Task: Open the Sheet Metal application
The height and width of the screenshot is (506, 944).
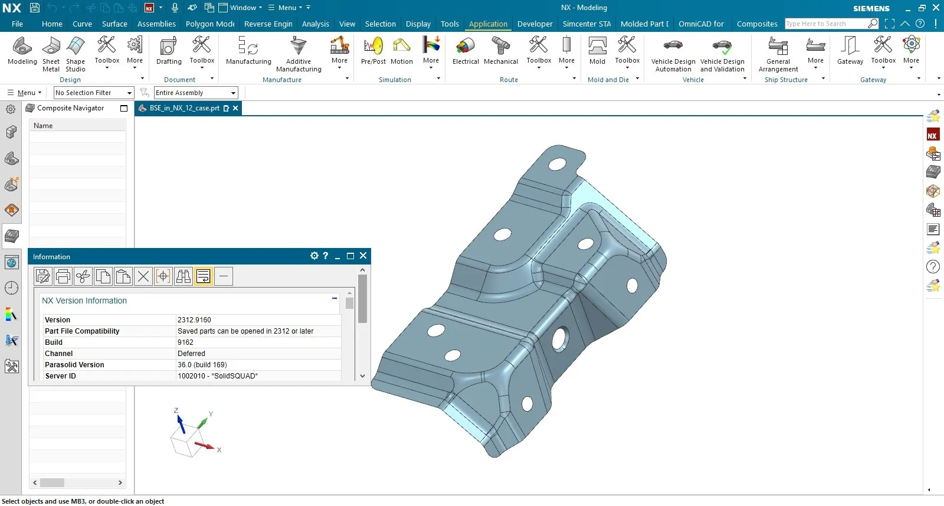Action: 51,54
